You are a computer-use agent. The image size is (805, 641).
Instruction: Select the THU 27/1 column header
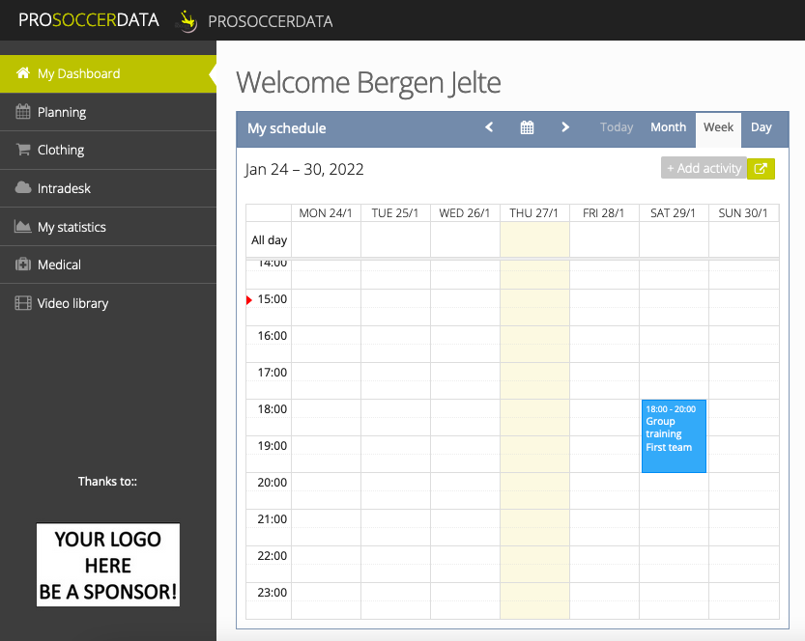coord(533,213)
